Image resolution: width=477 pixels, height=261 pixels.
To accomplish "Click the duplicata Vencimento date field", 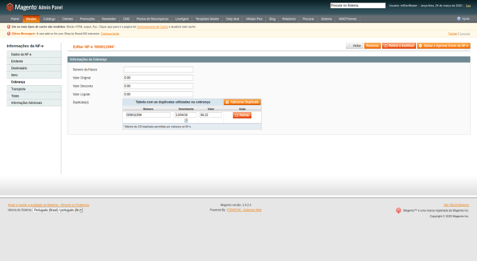I will point(186,115).
